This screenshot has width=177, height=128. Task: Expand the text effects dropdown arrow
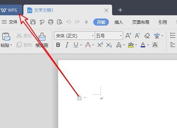coord(124,45)
